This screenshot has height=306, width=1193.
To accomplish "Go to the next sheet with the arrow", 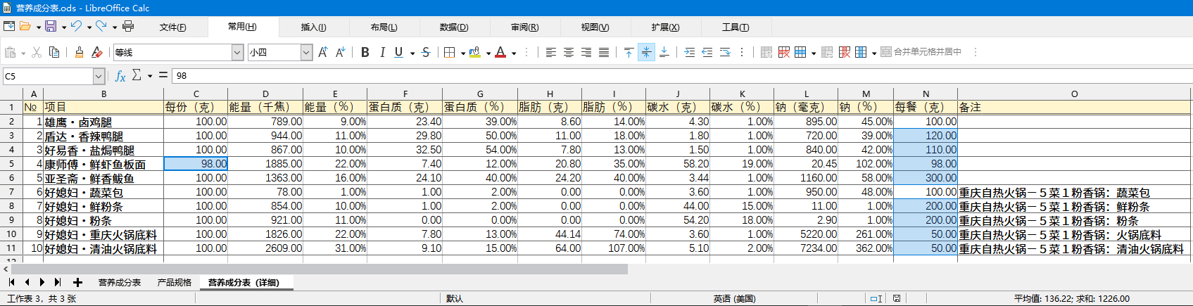I will pyautogui.click(x=42, y=282).
